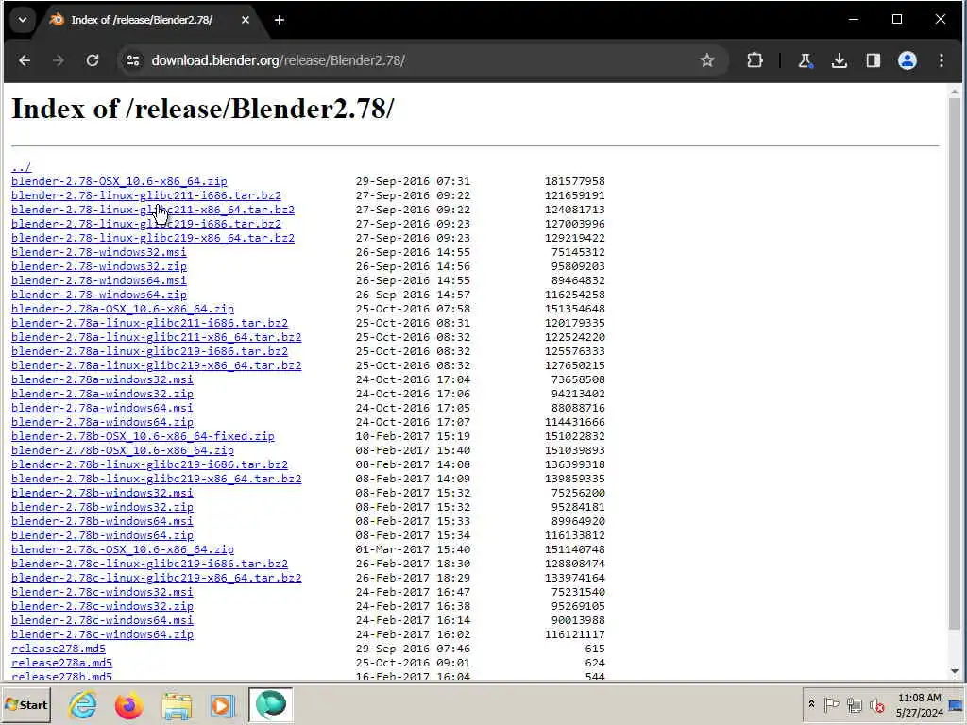This screenshot has width=967, height=725.
Task: Open site information icon in address bar
Action: (x=132, y=60)
